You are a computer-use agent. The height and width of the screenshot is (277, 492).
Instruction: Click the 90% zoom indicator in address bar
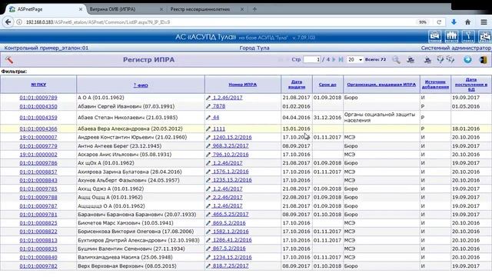423,22
